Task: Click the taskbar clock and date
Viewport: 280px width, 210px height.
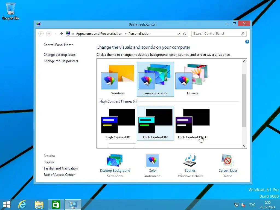Action: click(x=267, y=205)
